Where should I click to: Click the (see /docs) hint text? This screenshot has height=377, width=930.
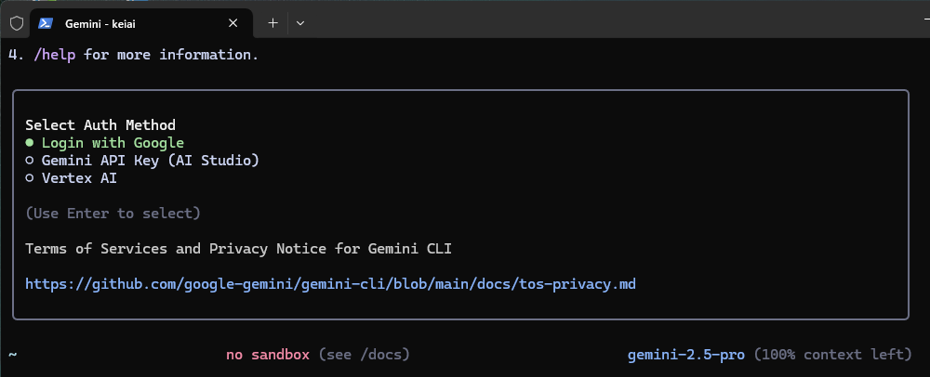[x=365, y=355]
